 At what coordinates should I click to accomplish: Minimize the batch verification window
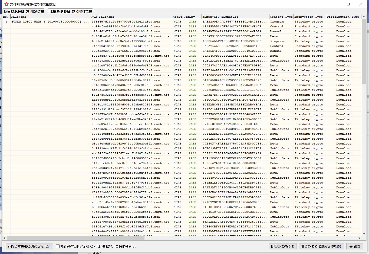coord(336,4)
